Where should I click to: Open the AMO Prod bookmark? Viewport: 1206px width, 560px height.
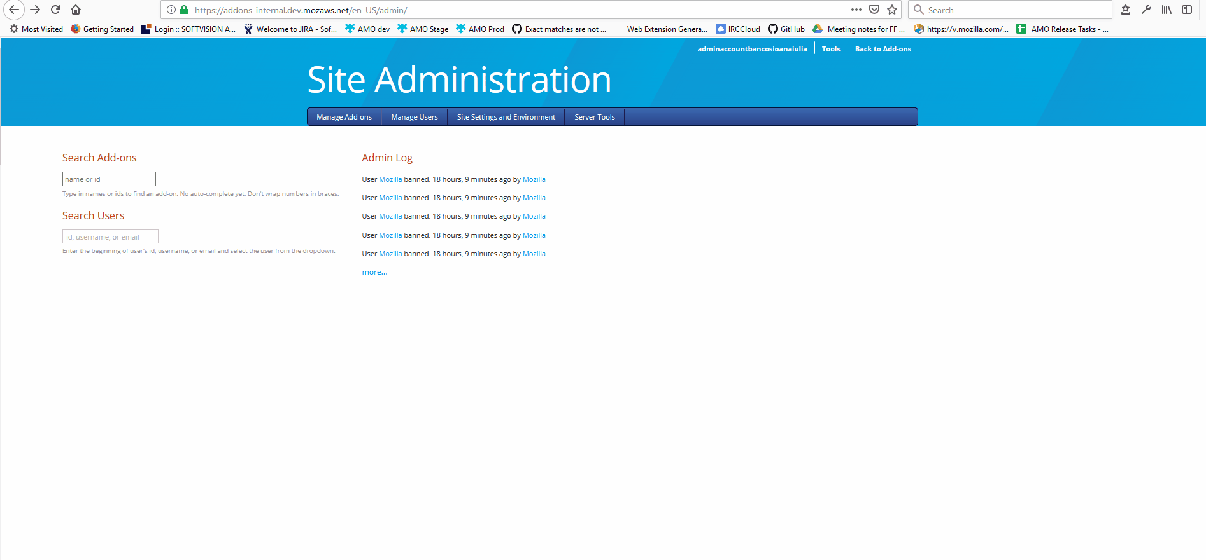pyautogui.click(x=480, y=29)
